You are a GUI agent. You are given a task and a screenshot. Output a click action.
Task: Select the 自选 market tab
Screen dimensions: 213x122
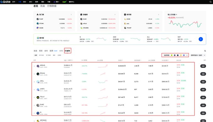pyautogui.click(x=35, y=51)
